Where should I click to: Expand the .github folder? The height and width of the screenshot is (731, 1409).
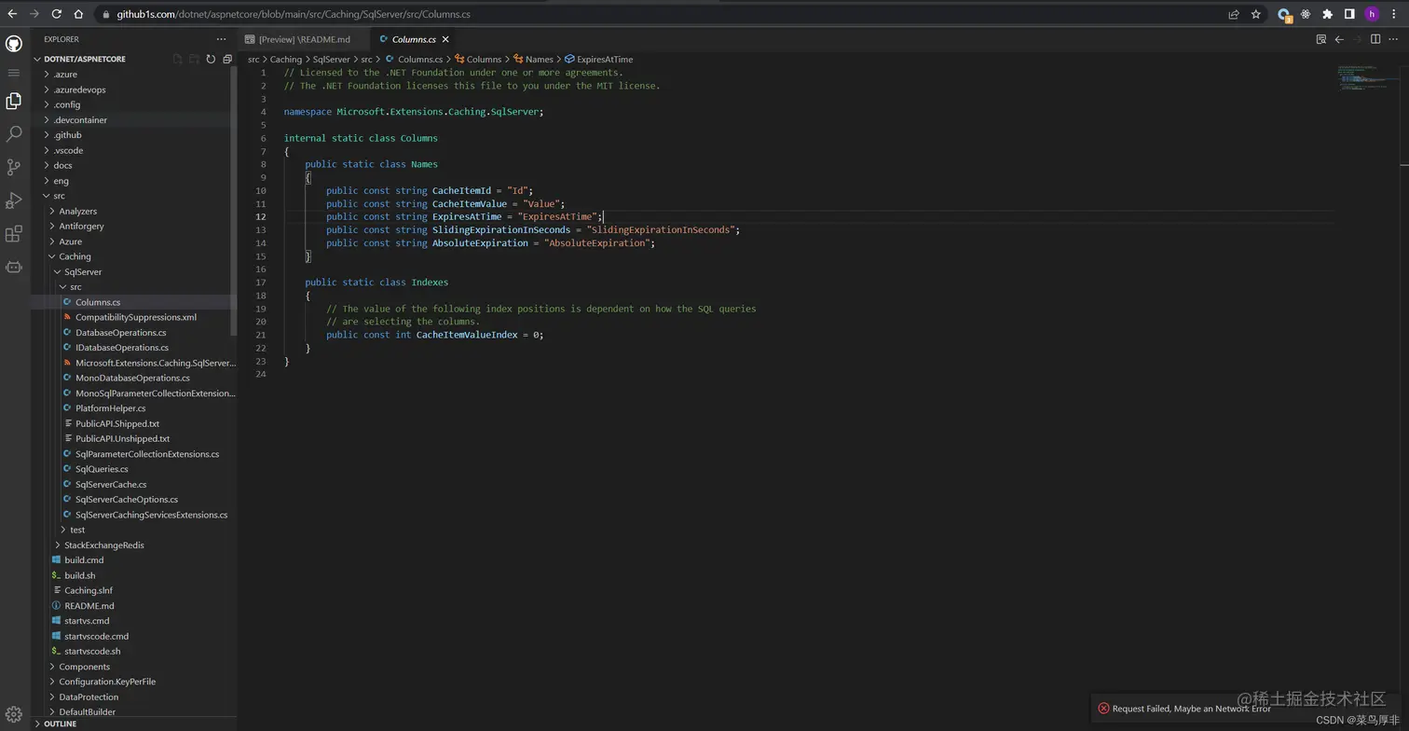[67, 134]
